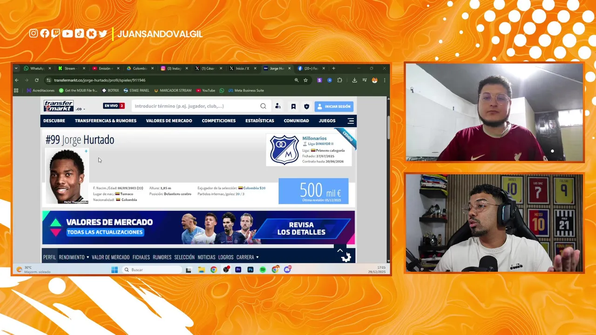
Task: Open the Juegos menu
Action: 327,121
